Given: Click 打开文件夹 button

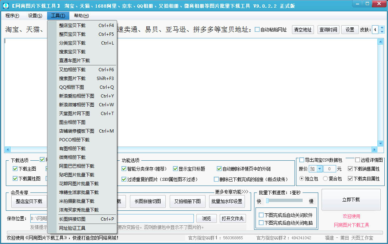Looking at the screenshot, I should pos(233,218).
